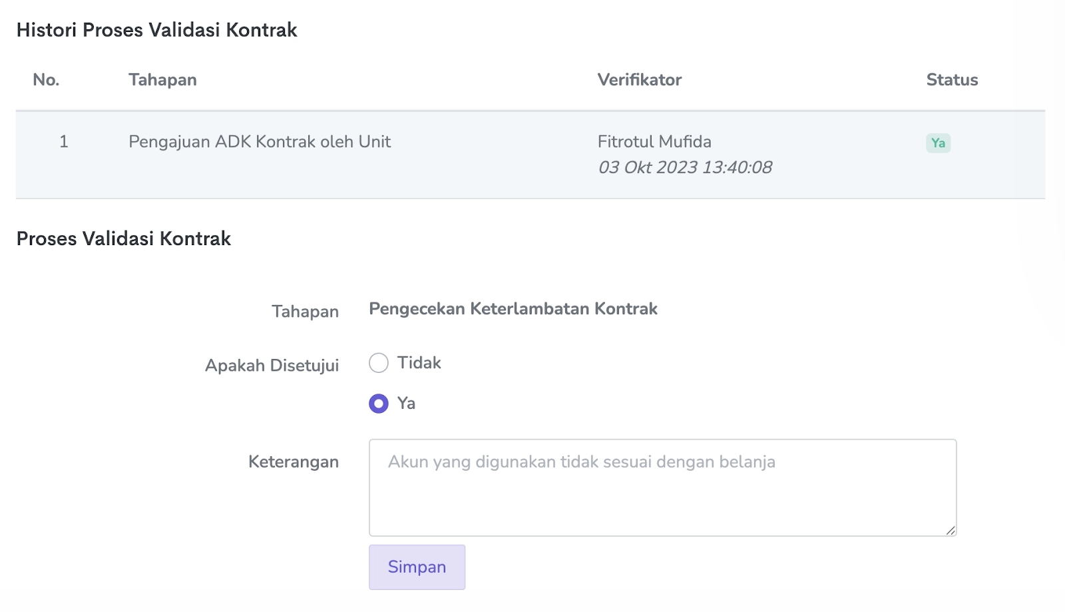Click the Proses Validasi Kontrak heading
This screenshot has width=1065, height=612.
coord(123,238)
